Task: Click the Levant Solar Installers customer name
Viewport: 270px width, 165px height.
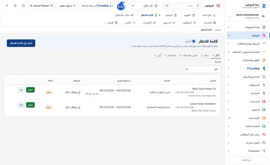Action: click(203, 104)
